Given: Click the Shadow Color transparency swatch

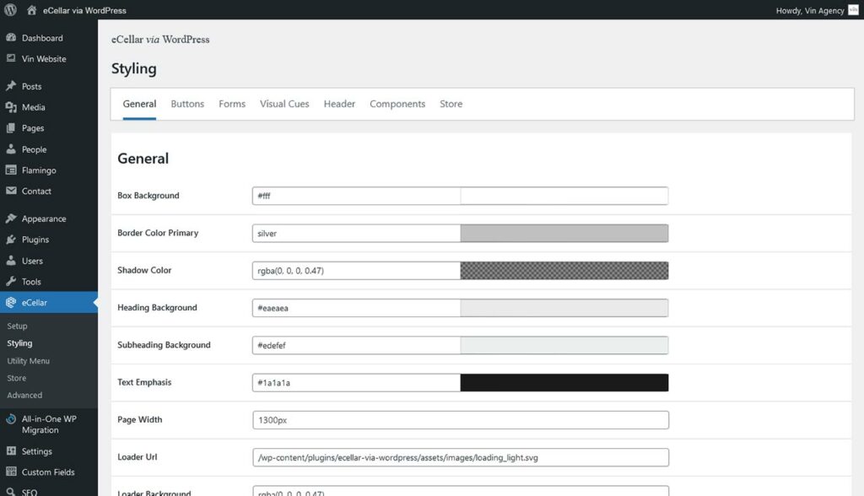Looking at the screenshot, I should pyautogui.click(x=564, y=271).
